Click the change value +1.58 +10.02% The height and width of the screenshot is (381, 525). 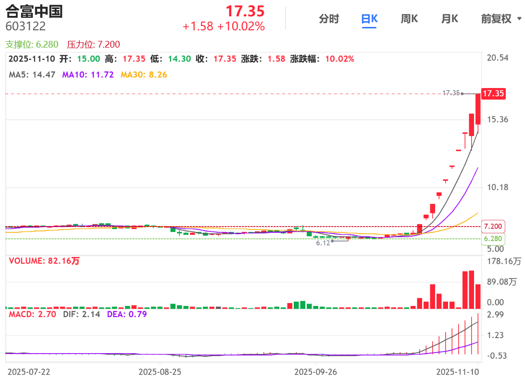[x=224, y=26]
